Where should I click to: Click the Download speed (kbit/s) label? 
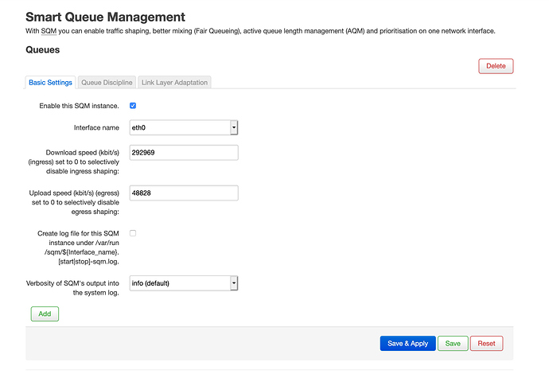coord(73,162)
